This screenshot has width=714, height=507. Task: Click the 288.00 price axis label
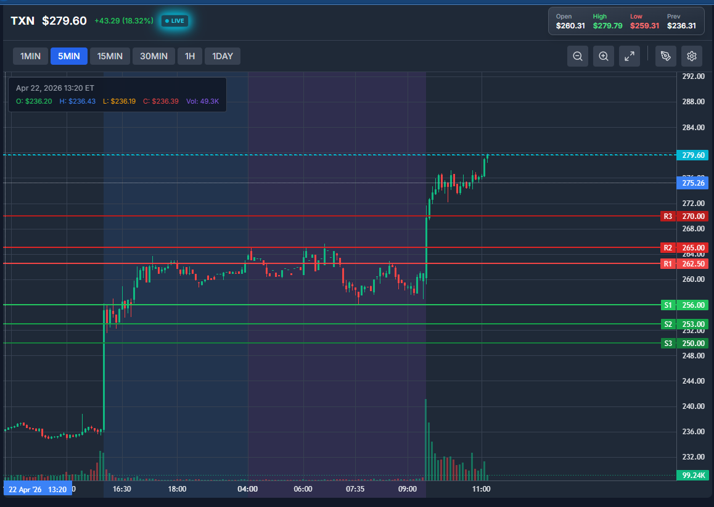693,102
